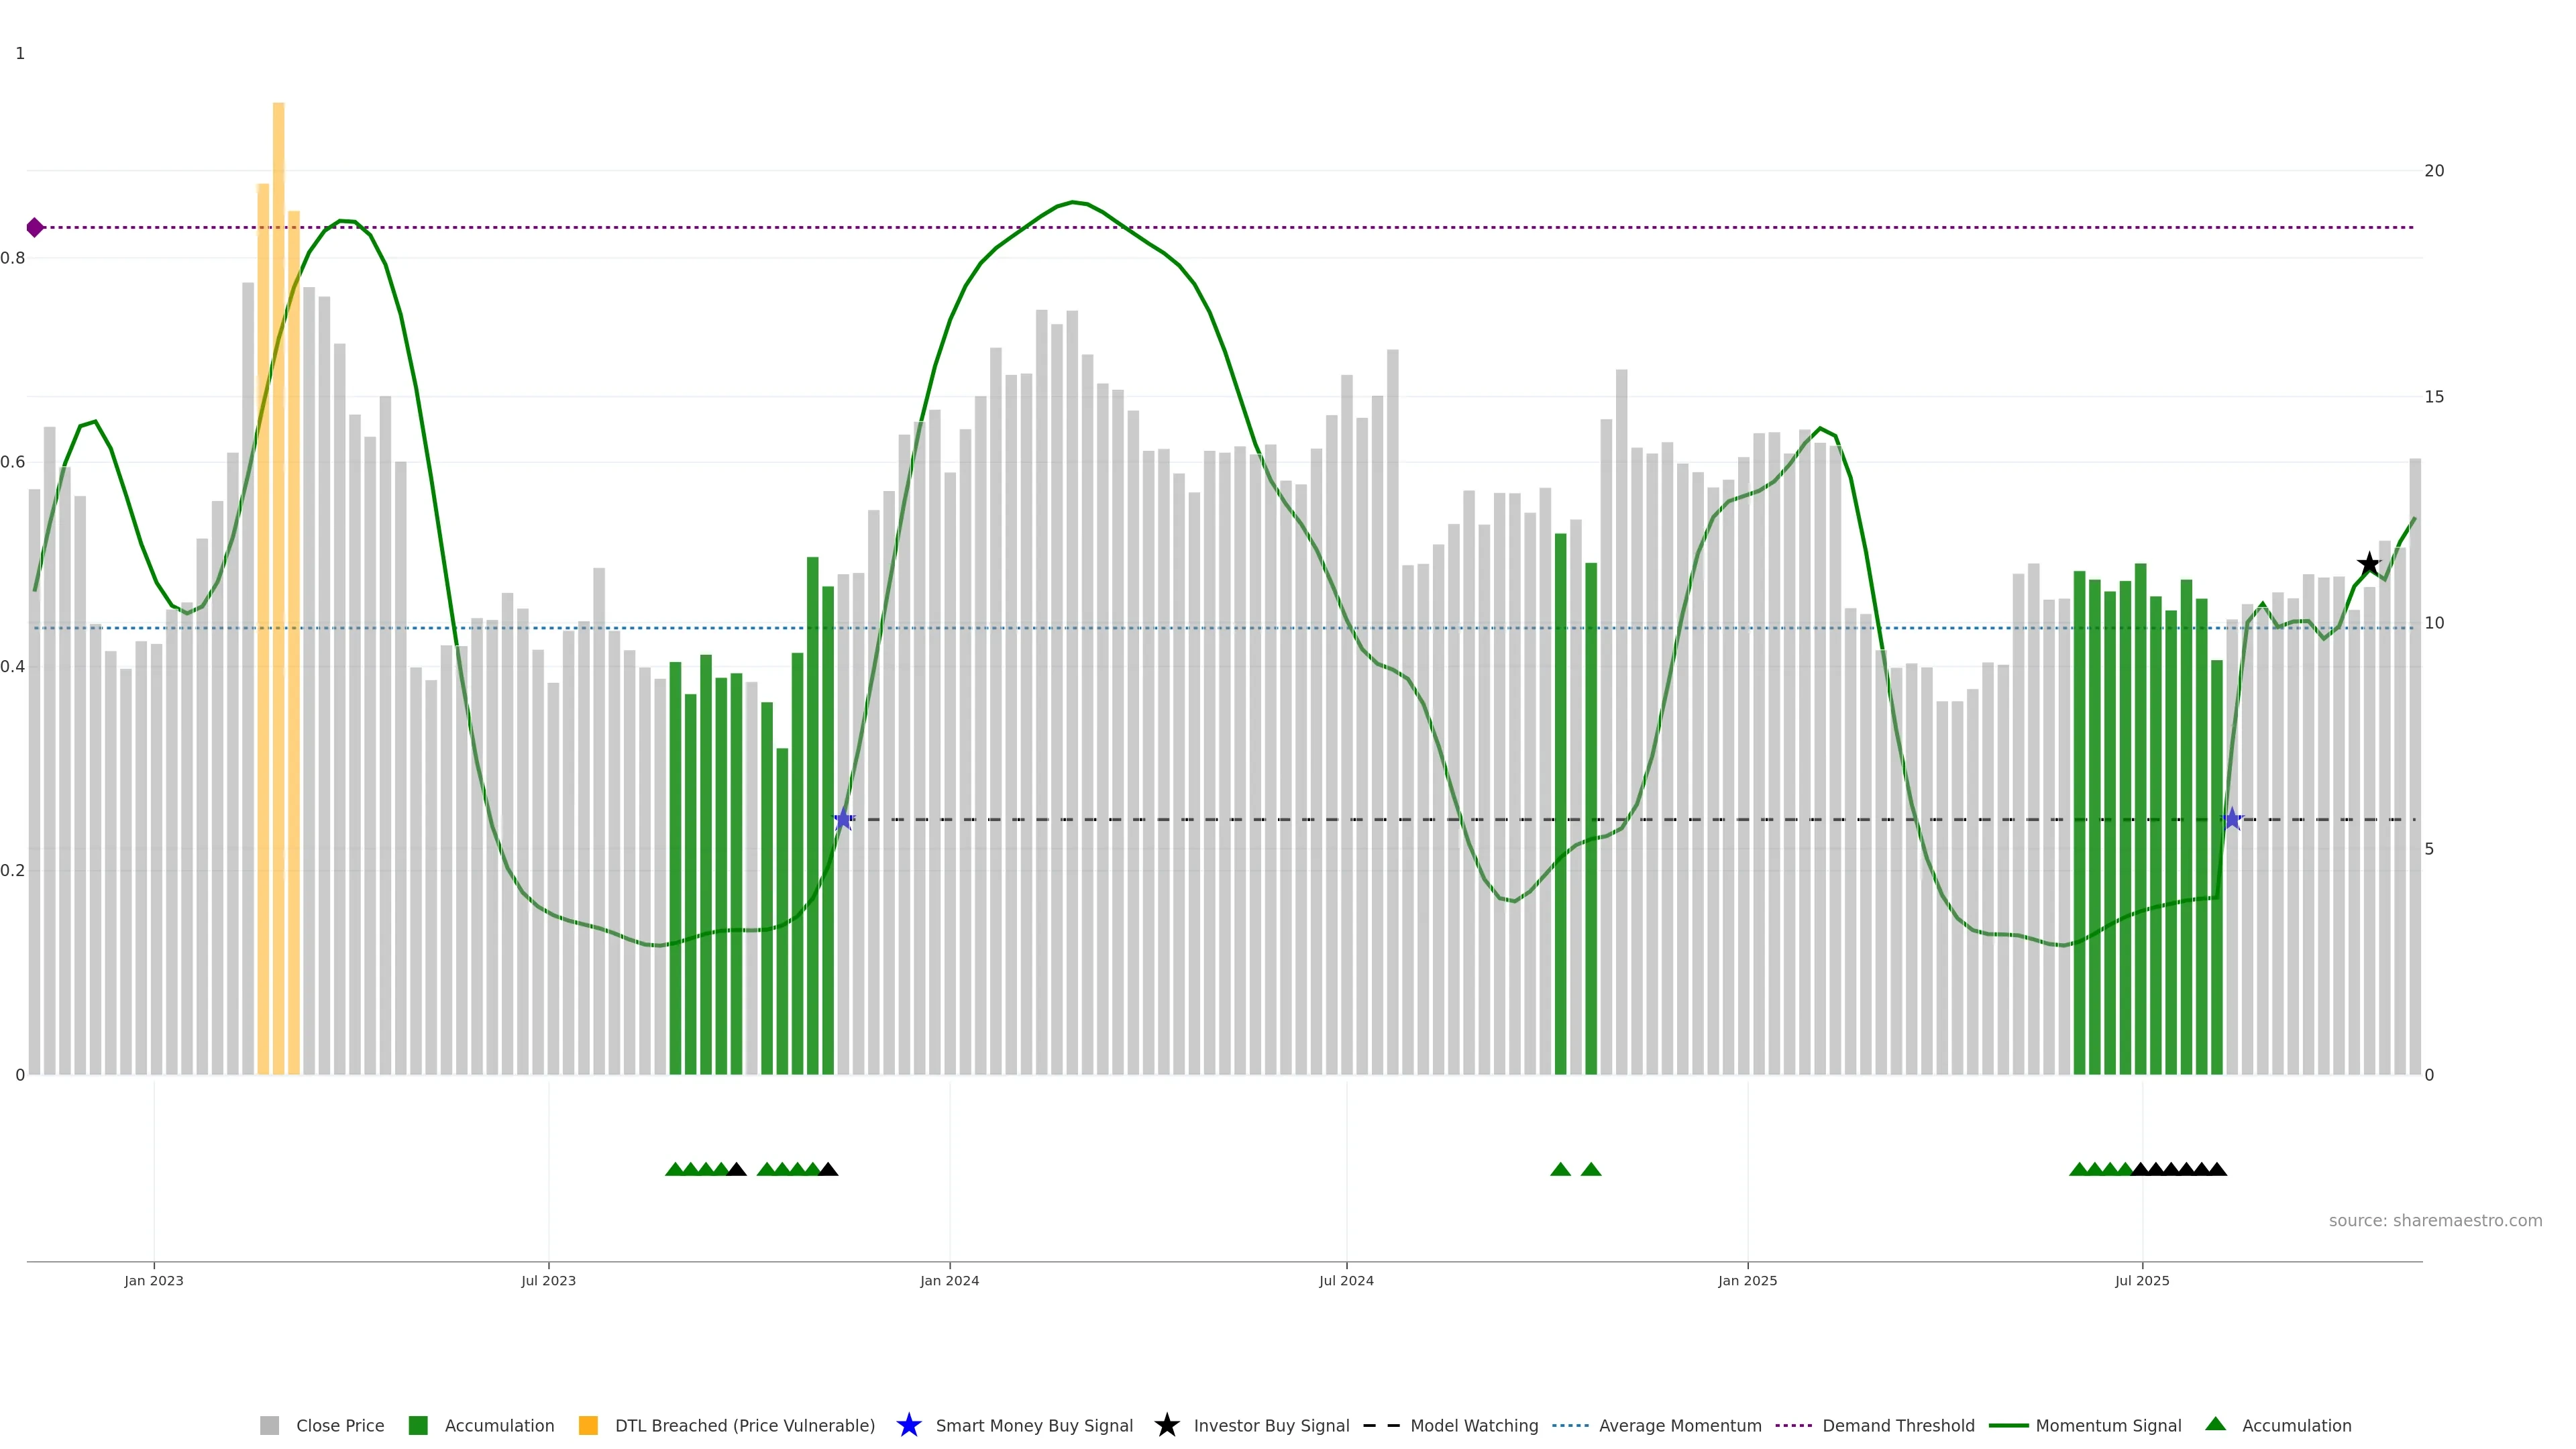
Task: Click the blue star after Jul 2025
Action: coord(2232,820)
